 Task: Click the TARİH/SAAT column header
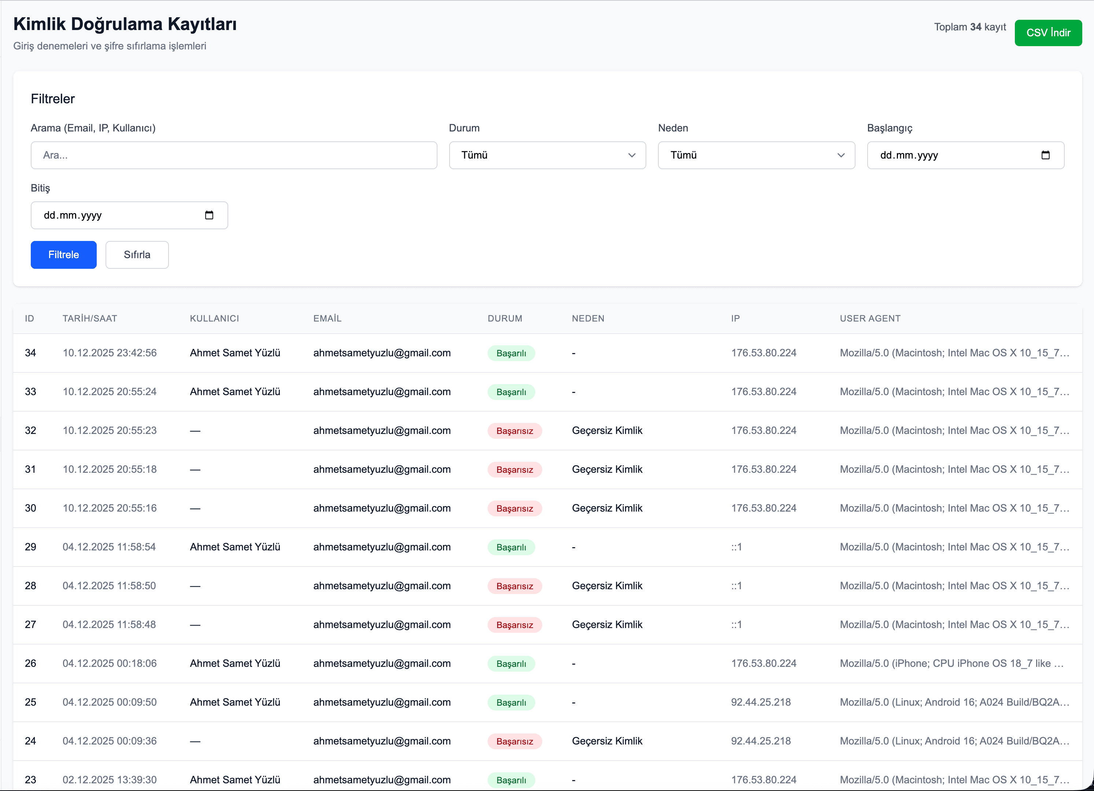pyautogui.click(x=90, y=319)
